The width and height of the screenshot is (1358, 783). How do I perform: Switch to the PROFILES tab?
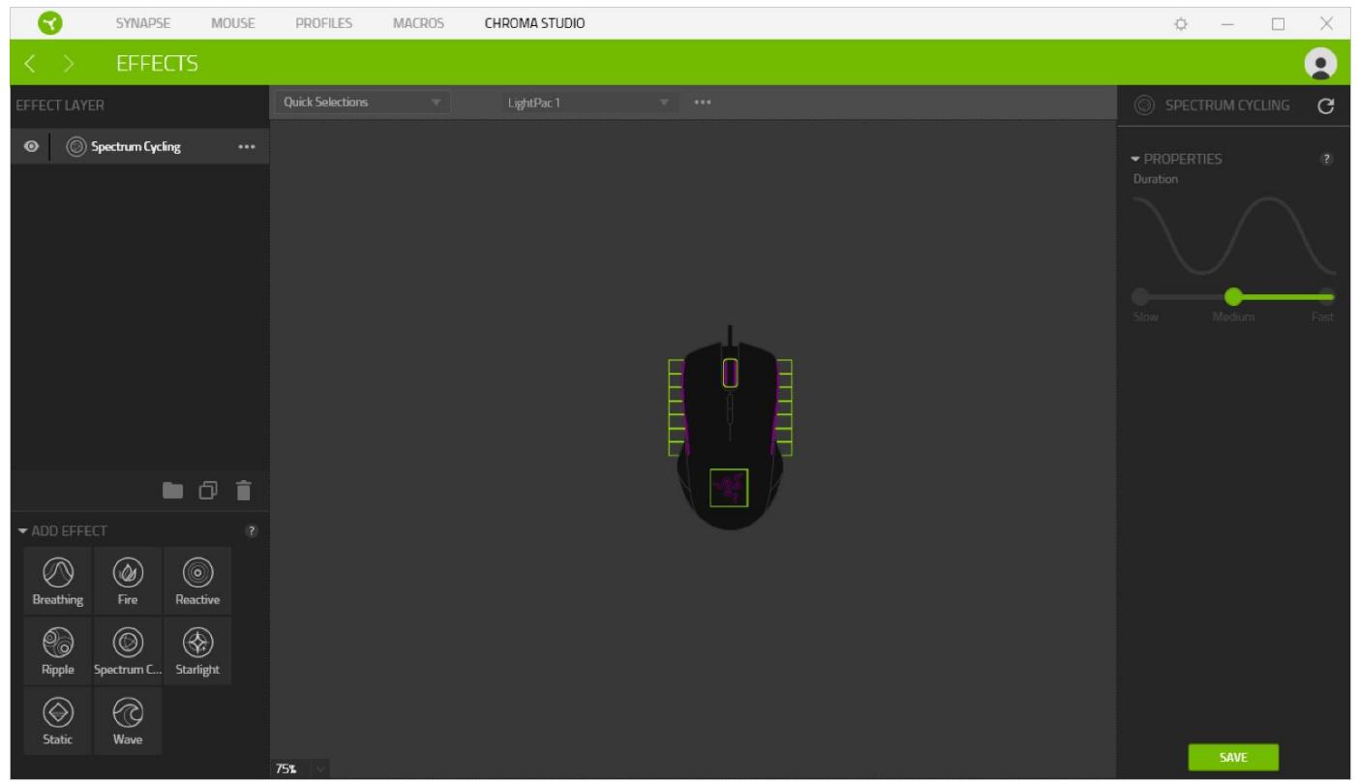[323, 23]
